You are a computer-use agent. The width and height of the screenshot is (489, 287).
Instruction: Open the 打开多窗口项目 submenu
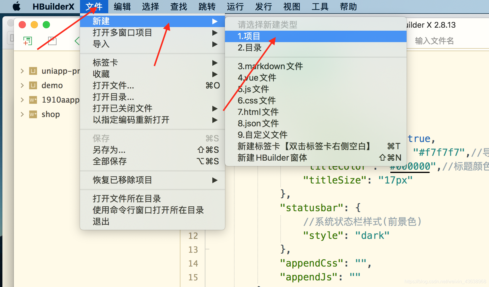tap(152, 32)
